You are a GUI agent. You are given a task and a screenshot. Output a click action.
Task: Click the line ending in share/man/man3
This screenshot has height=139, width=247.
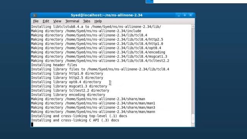point(93,107)
